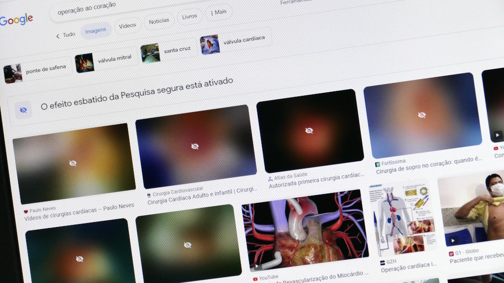
Task: Click the SafeSearch blur icon beside the notice
Action: [x=23, y=110]
